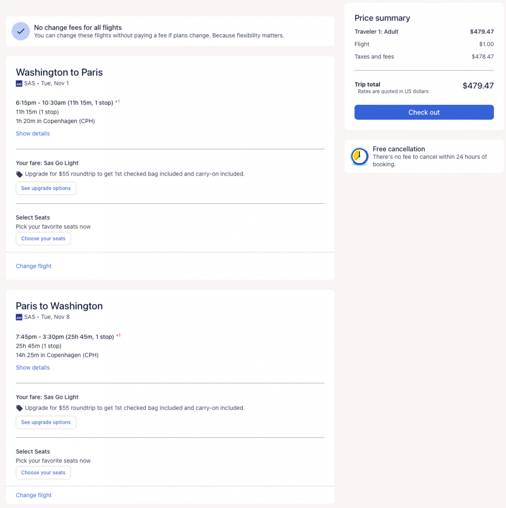Click the price tag icon in Paris to Washington fare

coord(19,408)
